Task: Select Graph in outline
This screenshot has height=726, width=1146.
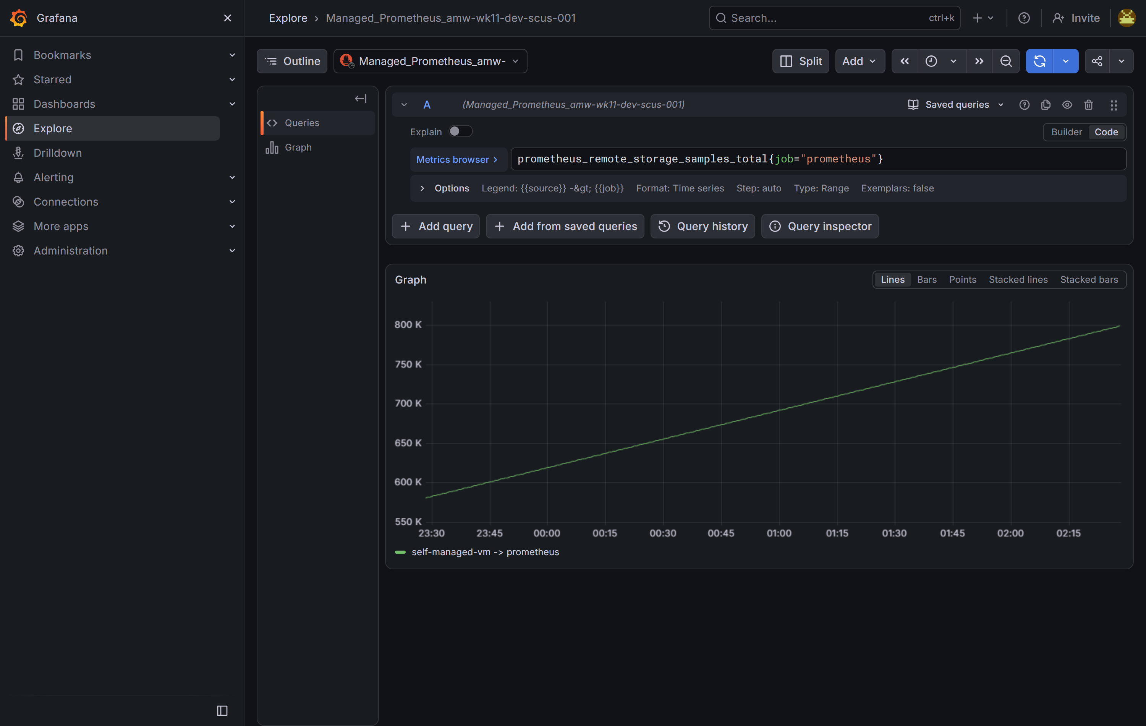Action: coord(318,147)
